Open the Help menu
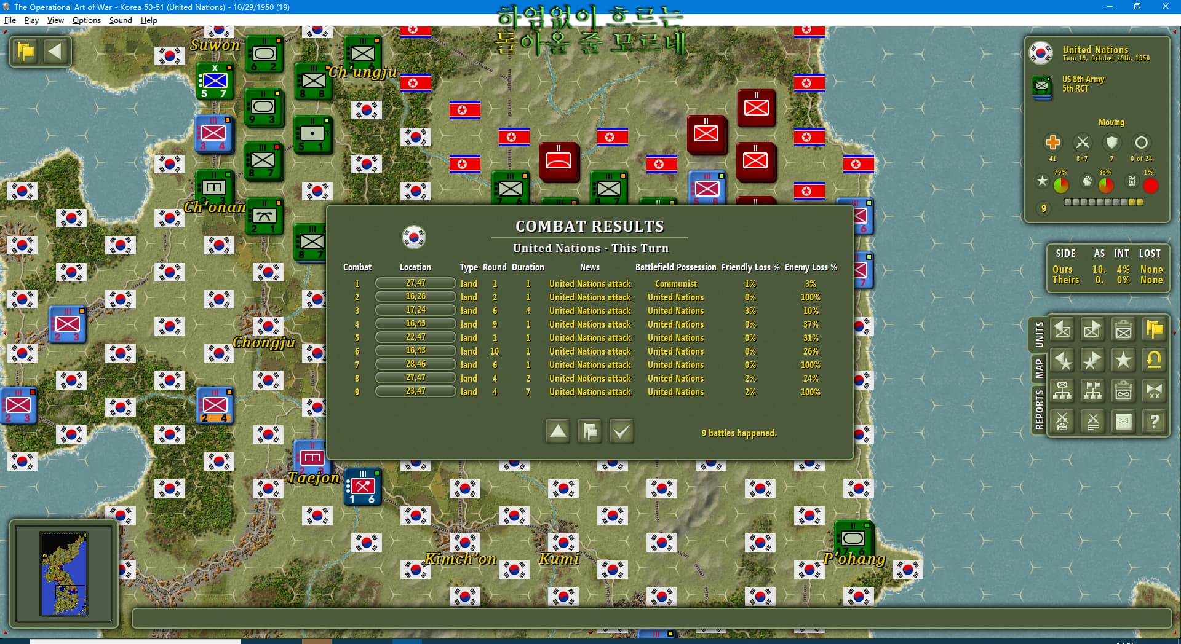Viewport: 1181px width, 644px height. pyautogui.click(x=149, y=20)
